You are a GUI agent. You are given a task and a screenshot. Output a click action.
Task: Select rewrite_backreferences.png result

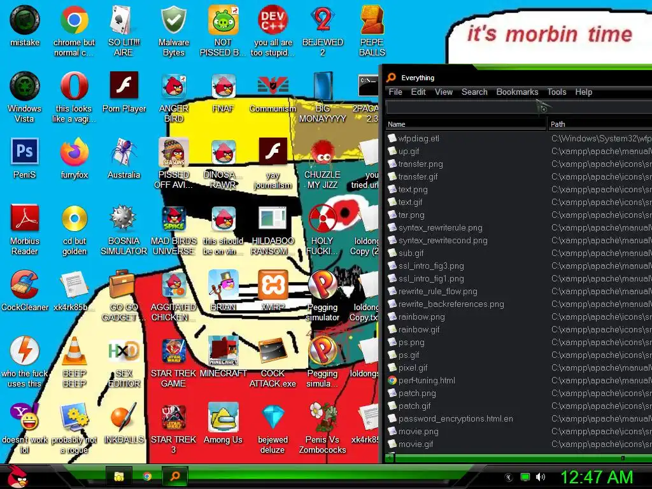coord(518,304)
